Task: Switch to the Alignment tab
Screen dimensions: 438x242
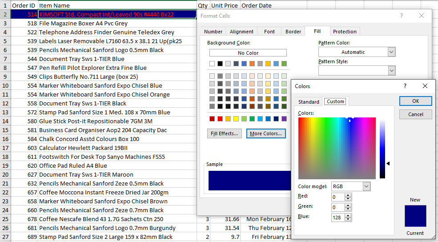Action: 241,32
